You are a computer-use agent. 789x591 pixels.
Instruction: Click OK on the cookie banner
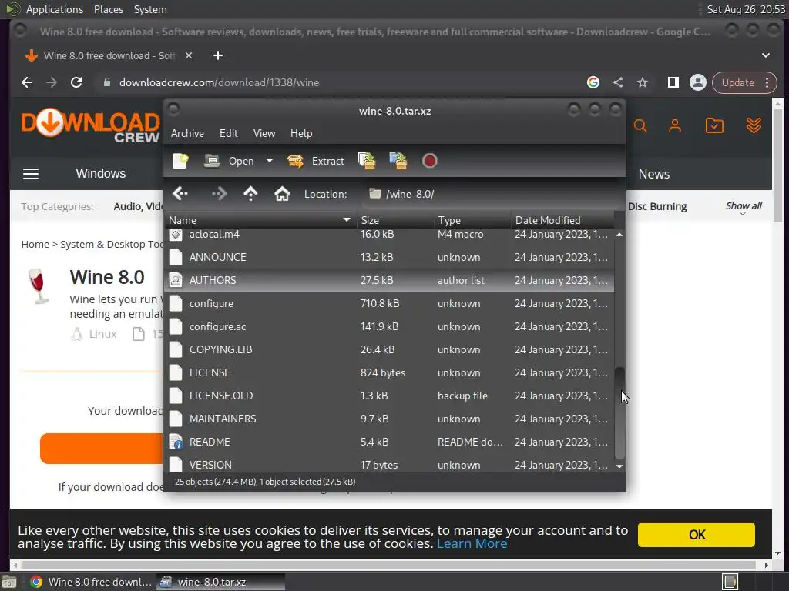pyautogui.click(x=697, y=535)
